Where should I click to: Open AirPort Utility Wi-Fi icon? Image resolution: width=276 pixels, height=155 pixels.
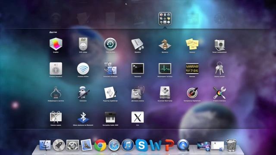tap(83, 68)
